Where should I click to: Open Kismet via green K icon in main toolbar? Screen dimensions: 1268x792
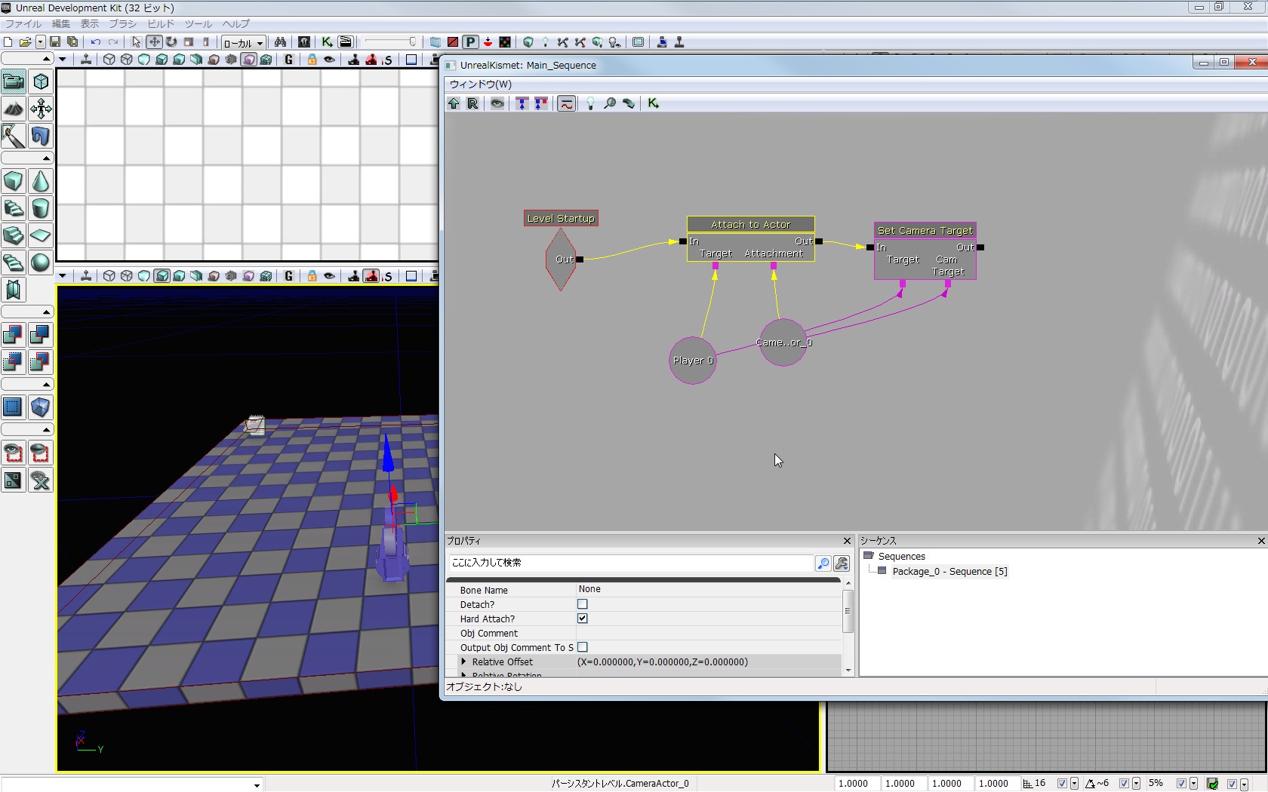(327, 42)
